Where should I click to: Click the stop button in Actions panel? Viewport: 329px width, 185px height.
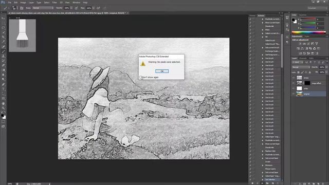(x=252, y=183)
